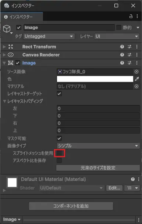142x224 pixels.
Task: Check アスペクト比を保存 checkbox
Action: [59, 160]
